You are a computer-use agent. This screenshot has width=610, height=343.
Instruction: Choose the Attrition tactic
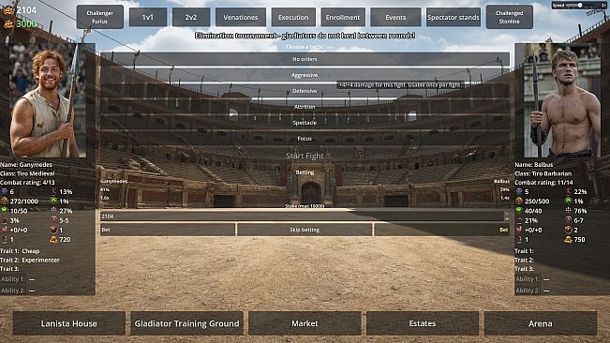tap(305, 107)
